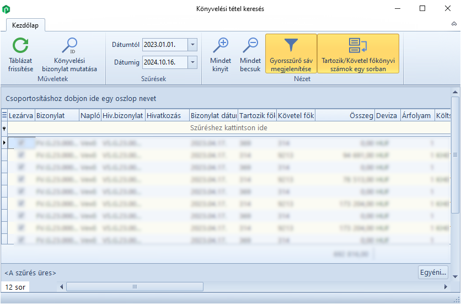Click the application logo icon in title bar
This screenshot has height=304, width=461.
pyautogui.click(x=6, y=9)
